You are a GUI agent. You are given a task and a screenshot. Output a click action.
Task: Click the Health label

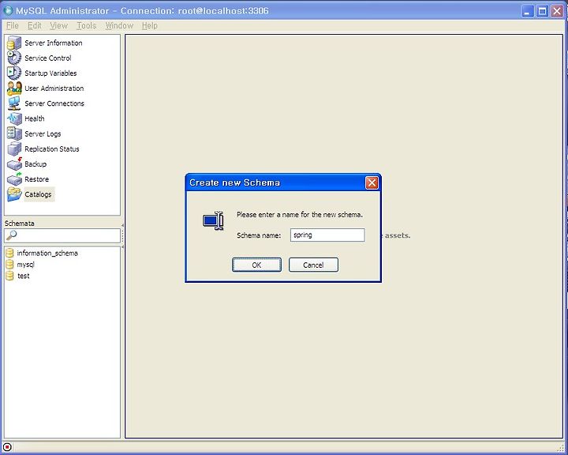point(35,118)
